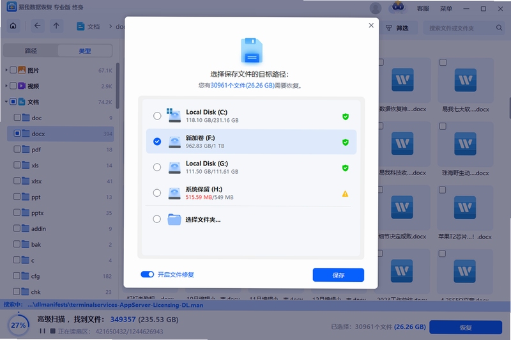Image resolution: width=511 pixels, height=340 pixels.
Task: Click the 易我数据恢复 app logo icon
Action: [12, 7]
